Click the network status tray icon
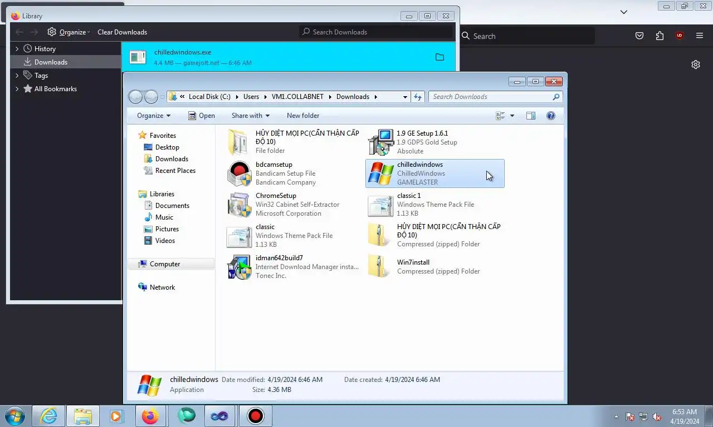Image resolution: width=713 pixels, height=427 pixels. click(x=643, y=416)
